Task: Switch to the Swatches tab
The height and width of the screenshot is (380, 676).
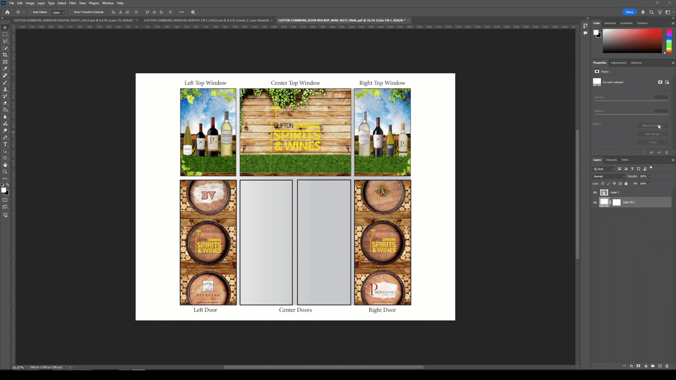Action: (610, 23)
